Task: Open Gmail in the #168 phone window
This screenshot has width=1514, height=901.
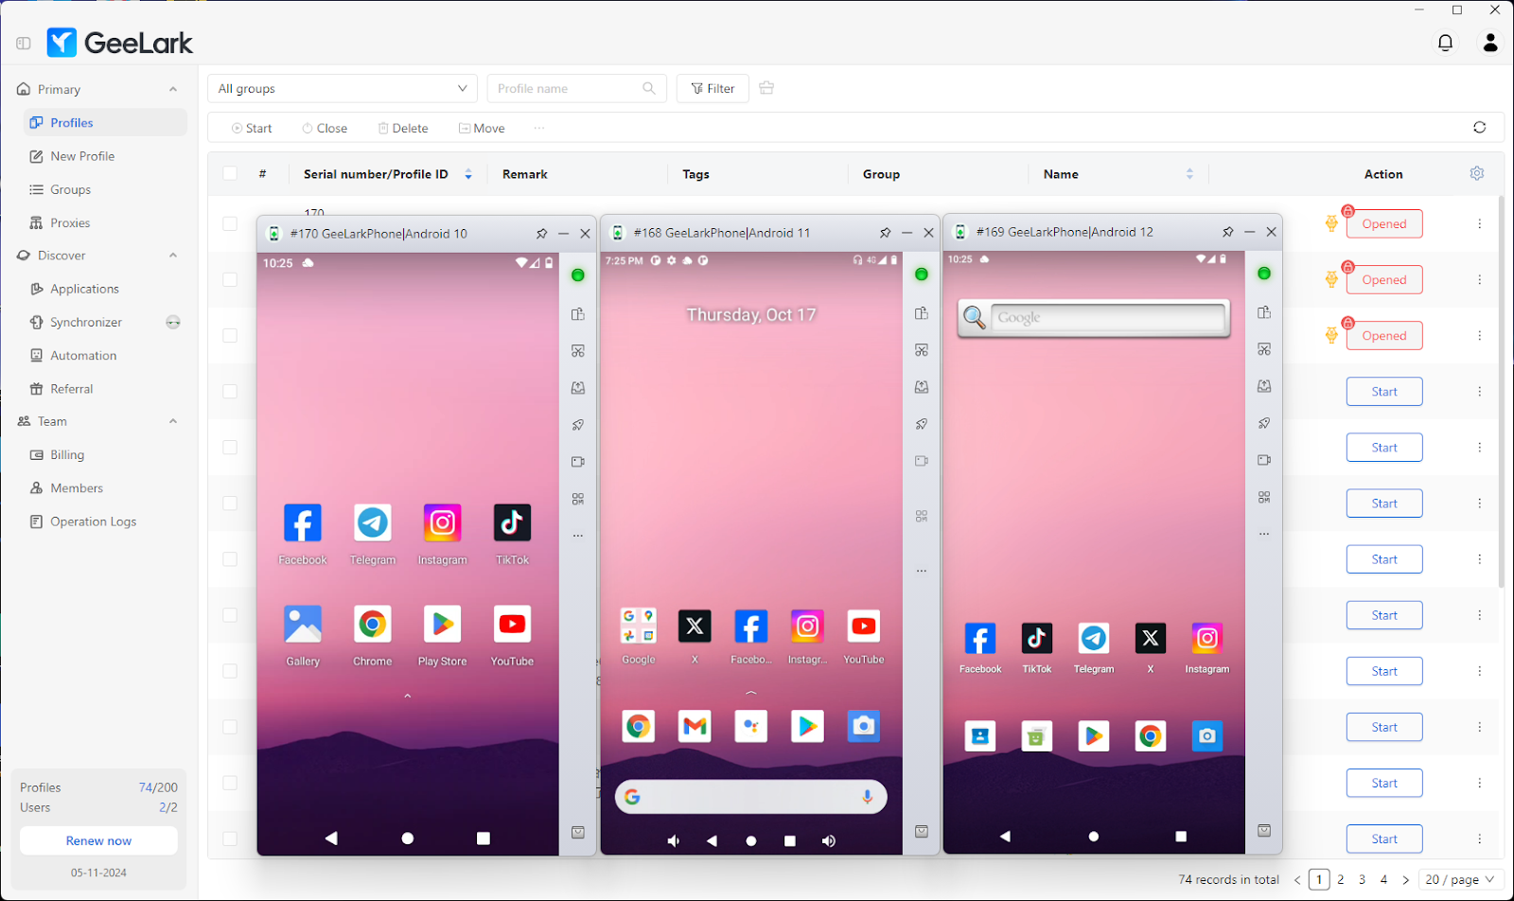Action: 695,726
